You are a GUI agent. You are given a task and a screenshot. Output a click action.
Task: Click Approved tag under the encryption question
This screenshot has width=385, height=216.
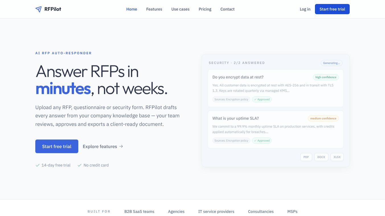[262, 99]
